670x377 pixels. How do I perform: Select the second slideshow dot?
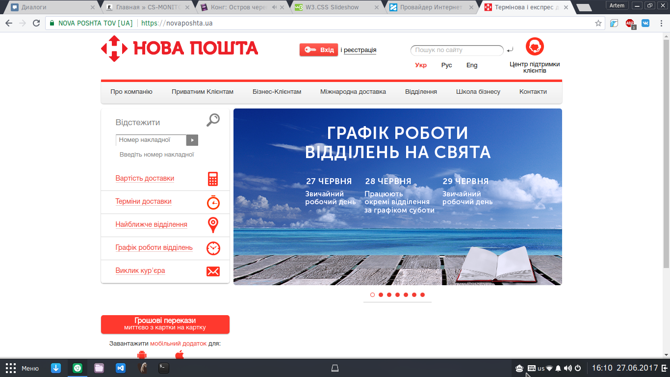pyautogui.click(x=381, y=295)
